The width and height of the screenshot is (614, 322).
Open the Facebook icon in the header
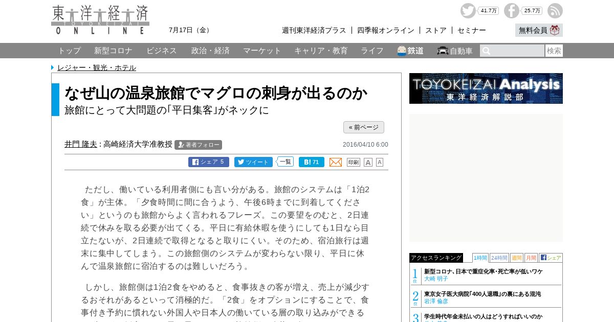tap(511, 11)
